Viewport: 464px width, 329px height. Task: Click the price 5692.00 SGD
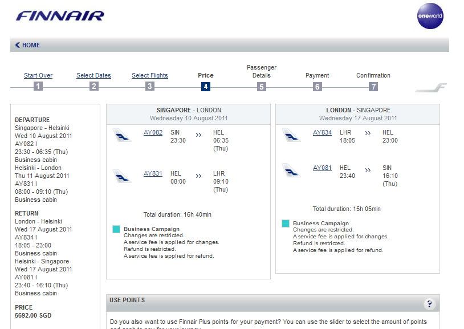pyautogui.click(x=33, y=316)
